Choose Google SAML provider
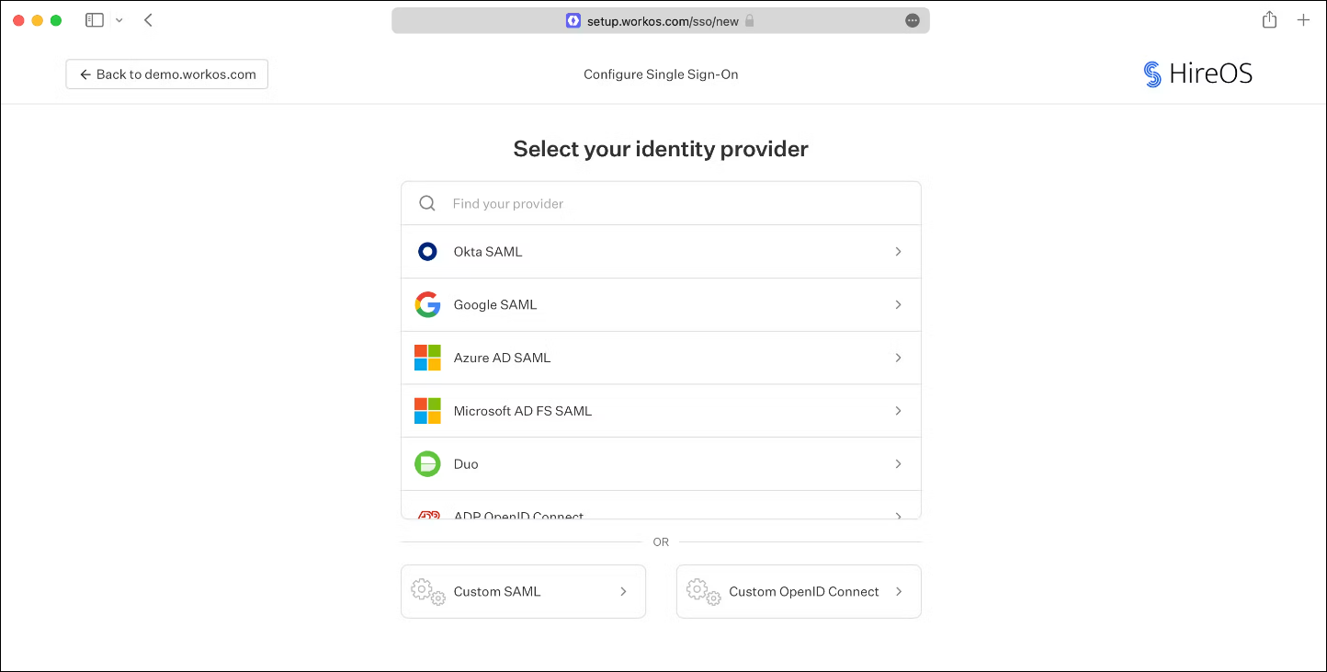The height and width of the screenshot is (672, 1327). coord(661,305)
